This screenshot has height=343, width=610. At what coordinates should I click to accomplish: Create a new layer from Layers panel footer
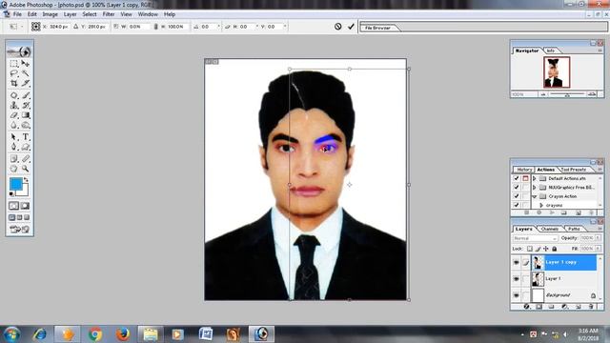click(578, 307)
